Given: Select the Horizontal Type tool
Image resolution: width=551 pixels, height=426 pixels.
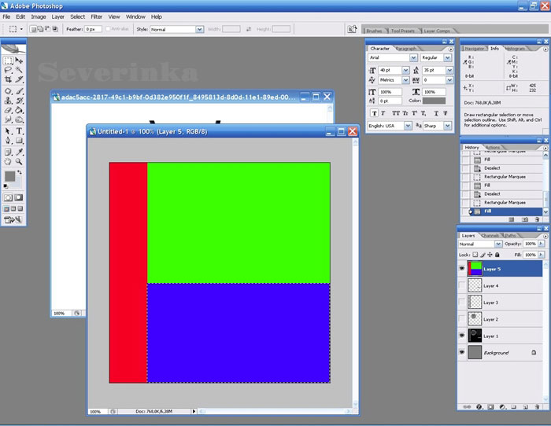Looking at the screenshot, I should pyautogui.click(x=19, y=131).
